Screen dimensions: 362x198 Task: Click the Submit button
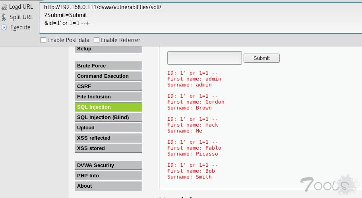pos(261,58)
